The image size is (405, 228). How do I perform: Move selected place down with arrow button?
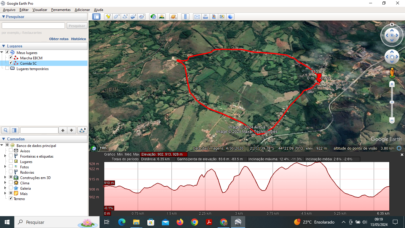71,130
